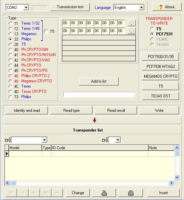Screen dimensions: 184x200
Task: Expand the model filter dropdown in Transponder list
Action: pyautogui.click(x=44, y=140)
